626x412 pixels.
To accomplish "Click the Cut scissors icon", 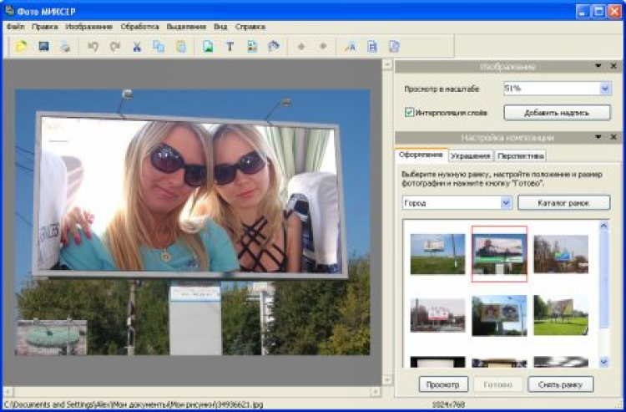I will point(137,47).
